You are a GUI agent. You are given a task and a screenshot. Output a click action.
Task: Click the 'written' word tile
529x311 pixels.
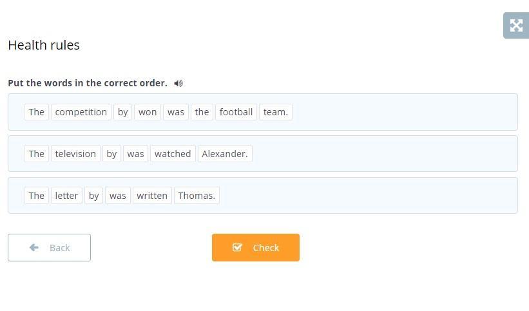coord(152,196)
